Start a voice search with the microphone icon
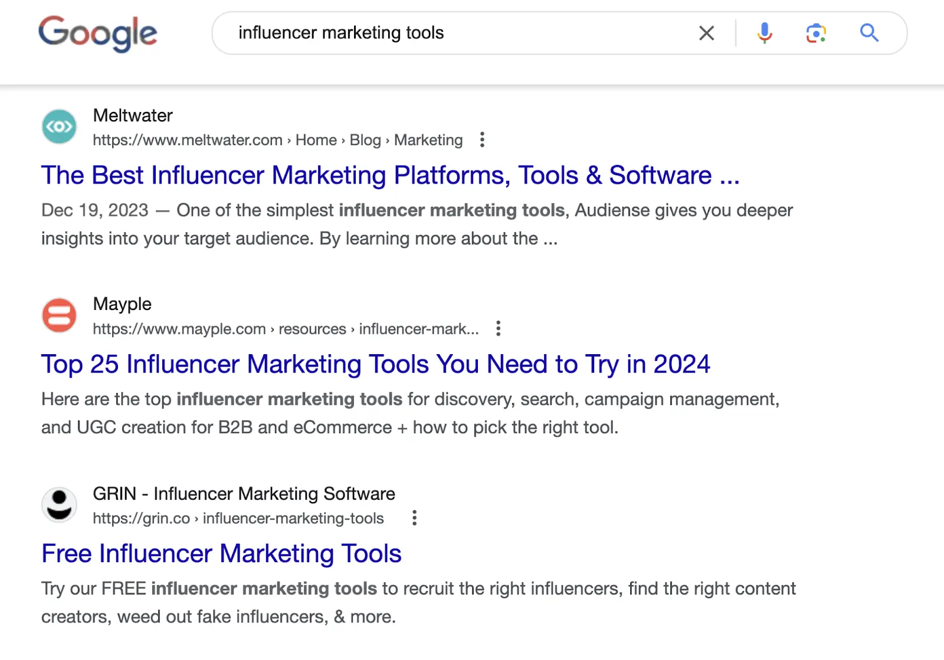Screen dimensions: 944x660 click(x=764, y=33)
